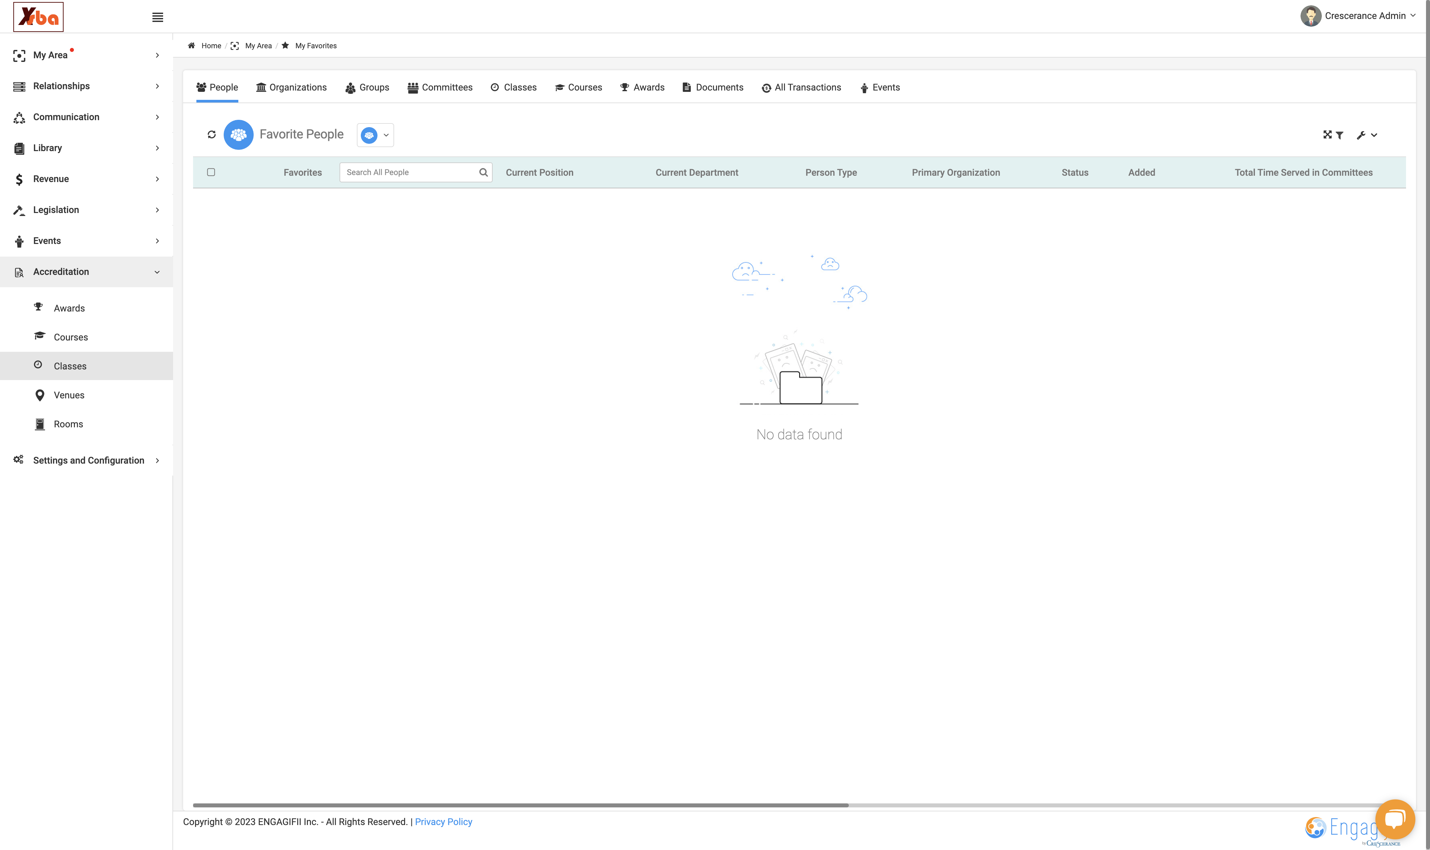
Task: Sort by Favorites column header
Action: [302, 172]
